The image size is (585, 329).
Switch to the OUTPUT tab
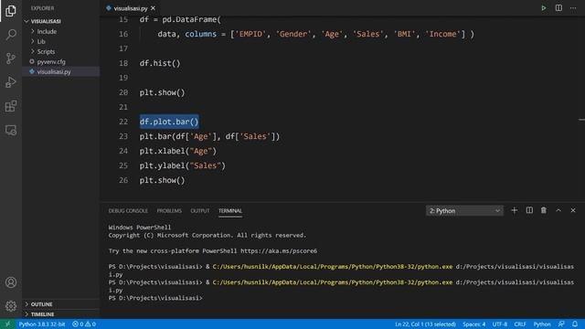(x=200, y=211)
